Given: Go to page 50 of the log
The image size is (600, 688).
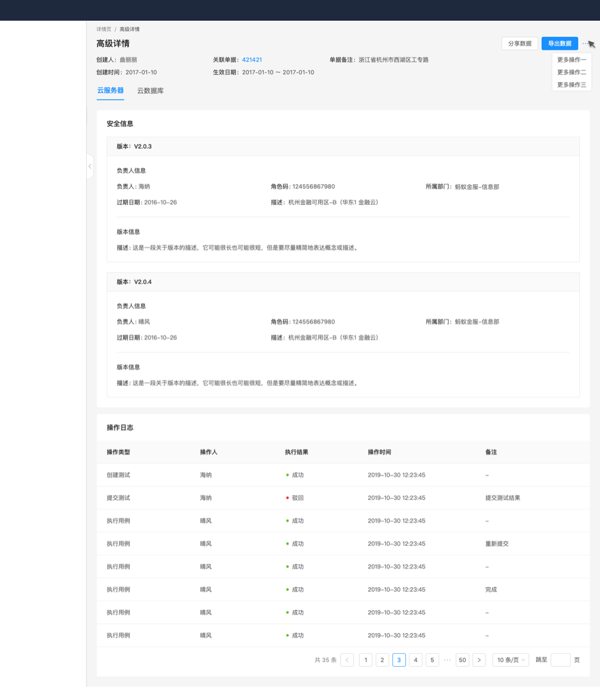Looking at the screenshot, I should coord(462,660).
